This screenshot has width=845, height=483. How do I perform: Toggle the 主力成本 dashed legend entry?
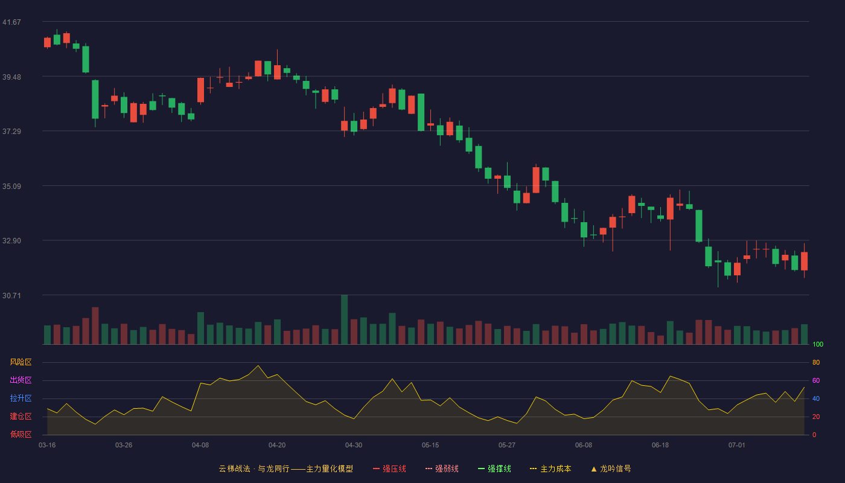550,469
